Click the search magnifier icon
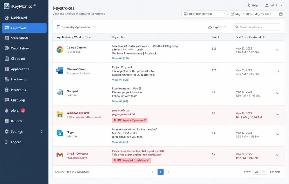289x184 pixels. point(237,27)
